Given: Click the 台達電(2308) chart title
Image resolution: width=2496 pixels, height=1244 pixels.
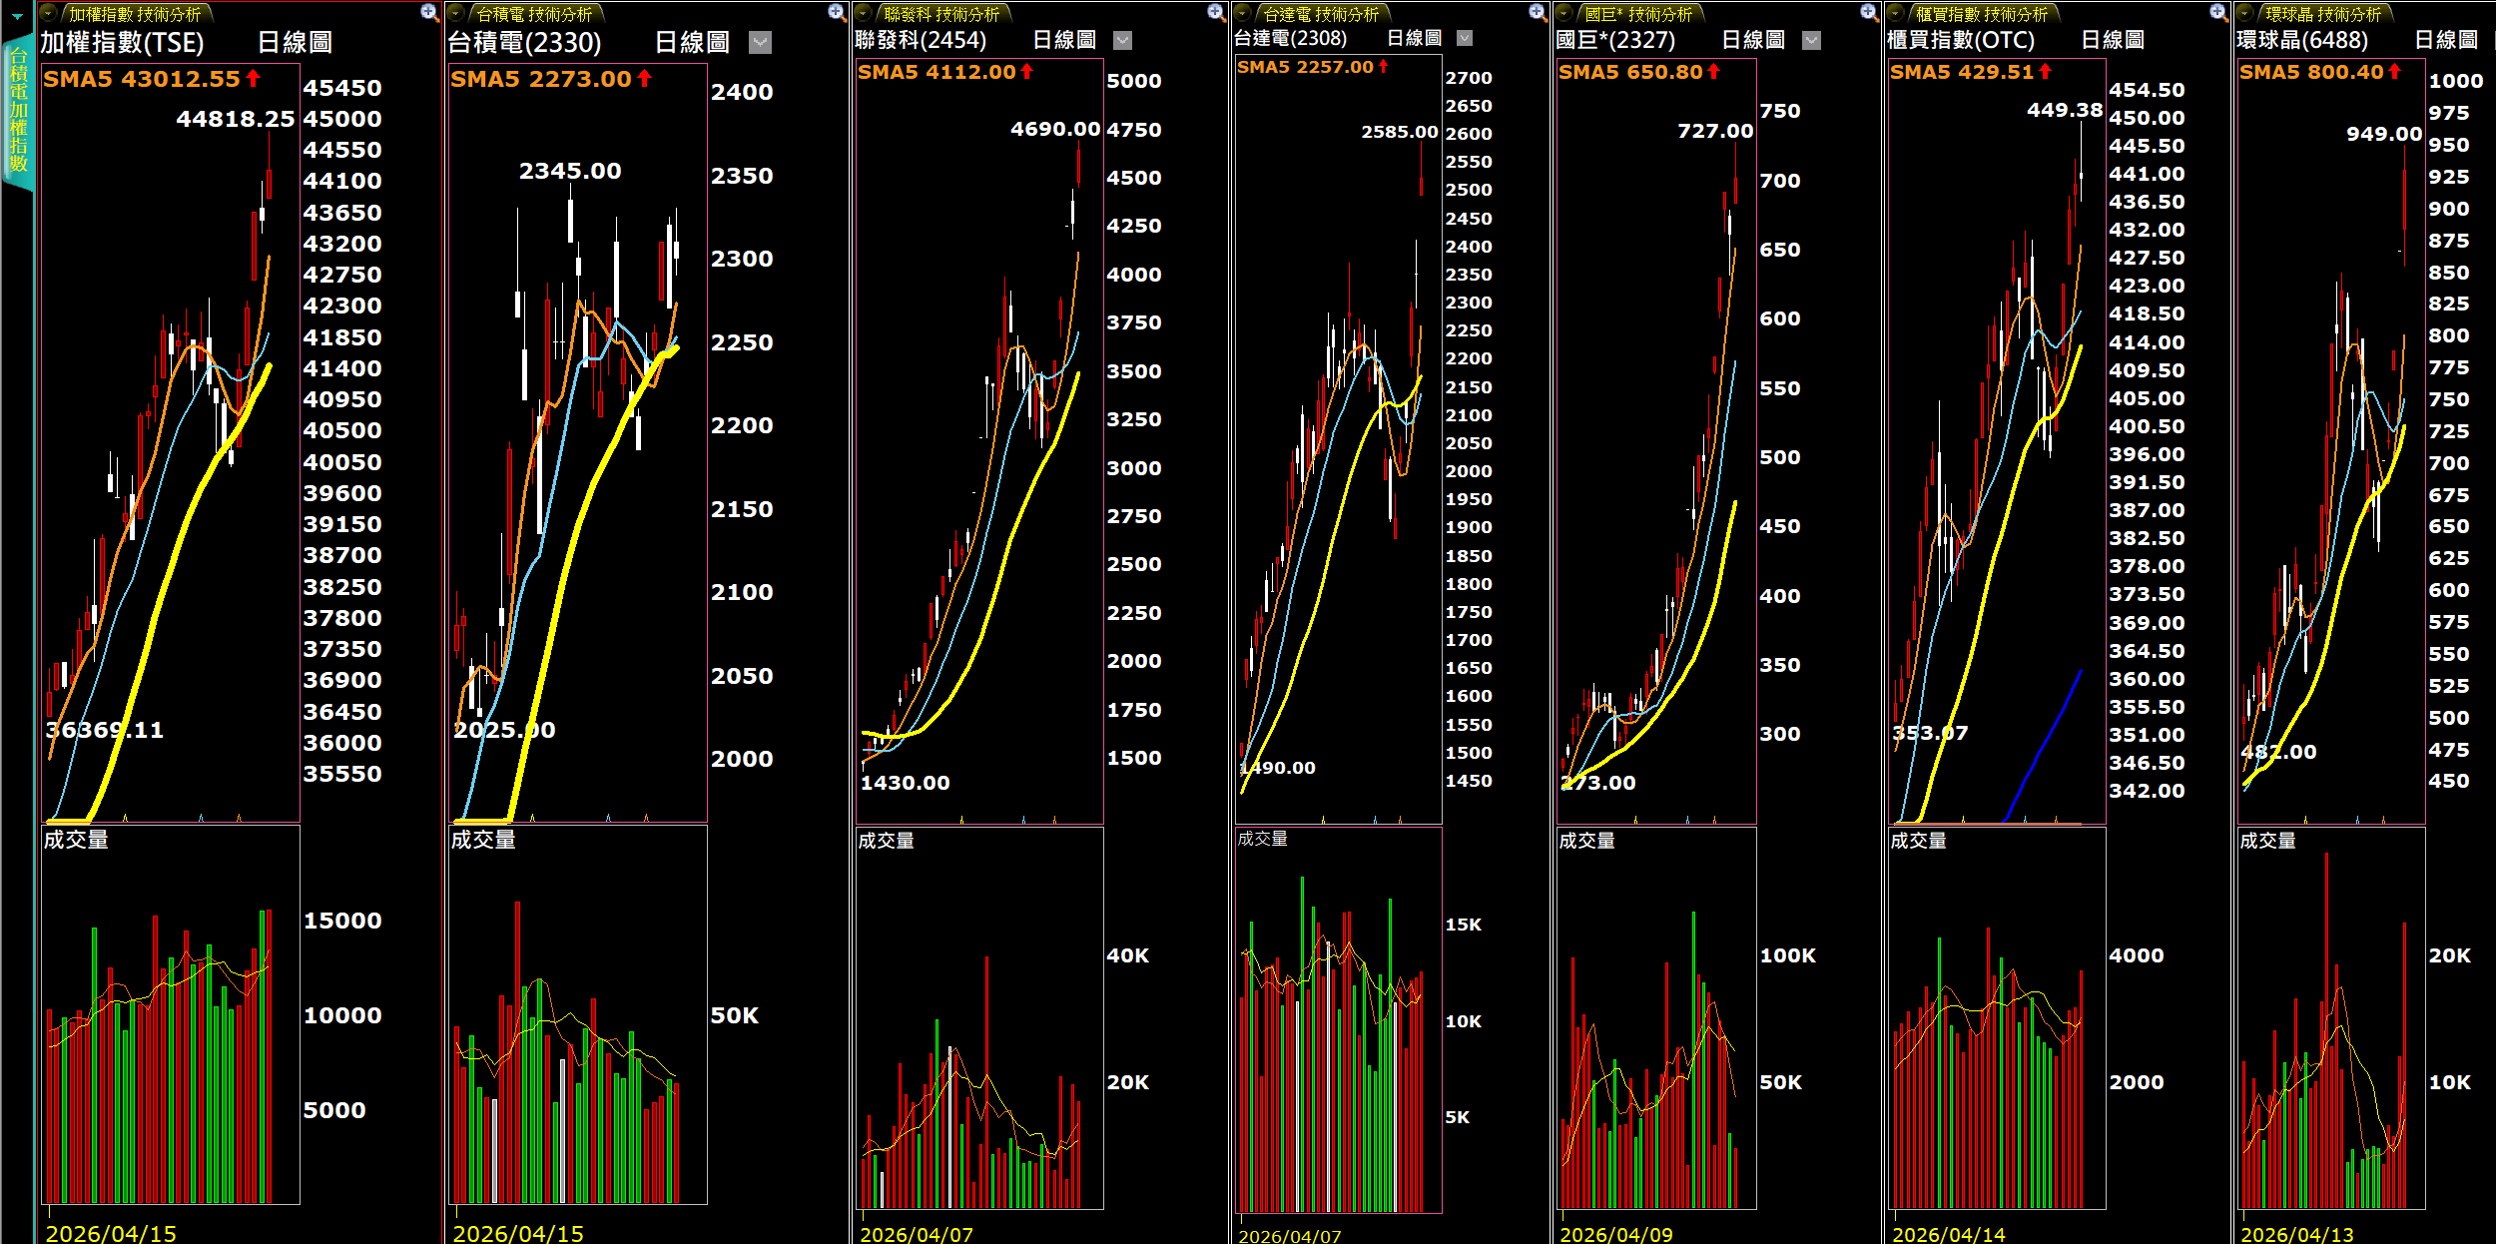Looking at the screenshot, I should (x=1290, y=38).
